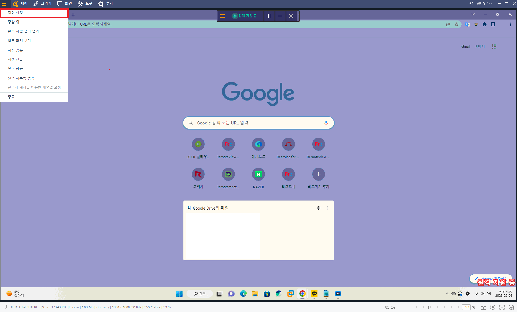The image size is (517, 312).
Task: Open weather widget showing 8°C
Action: pyautogui.click(x=15, y=294)
